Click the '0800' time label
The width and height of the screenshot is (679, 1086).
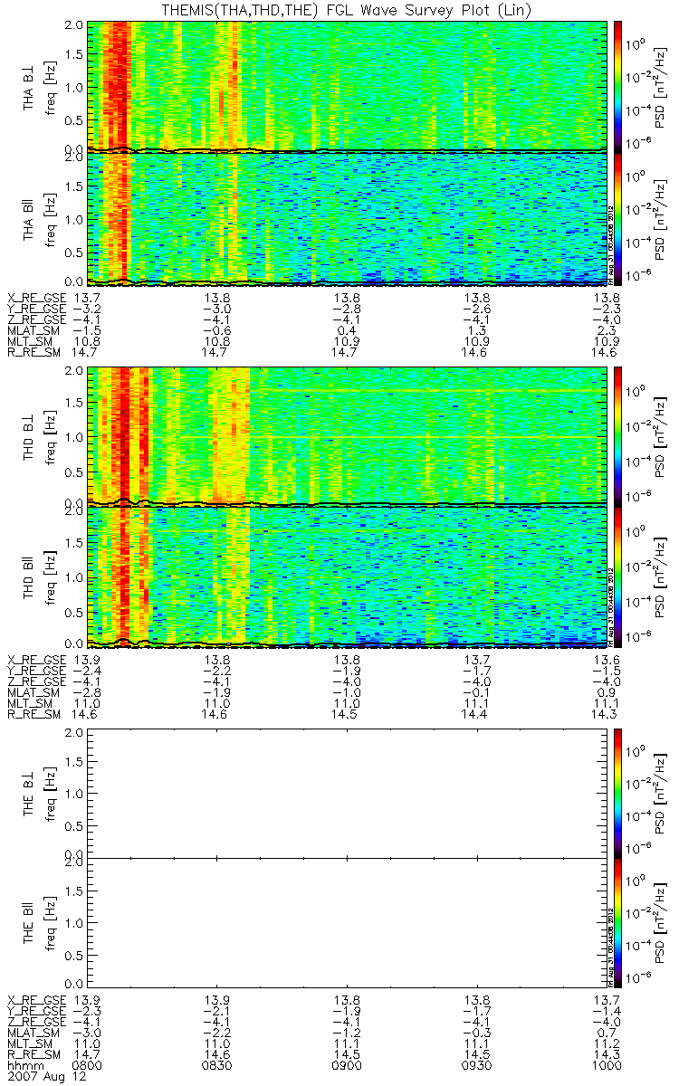[x=88, y=1066]
